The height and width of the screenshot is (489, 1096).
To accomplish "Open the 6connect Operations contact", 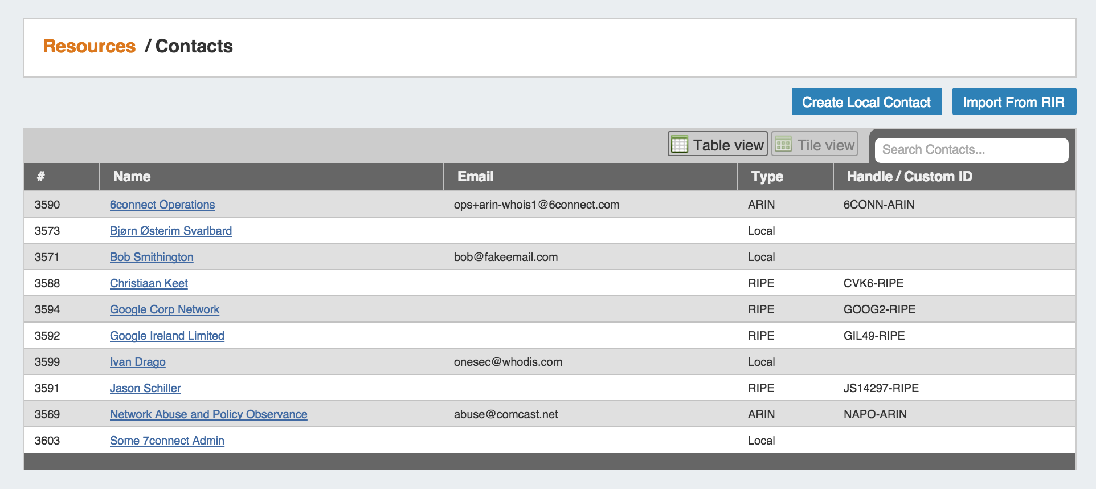I will coord(162,205).
